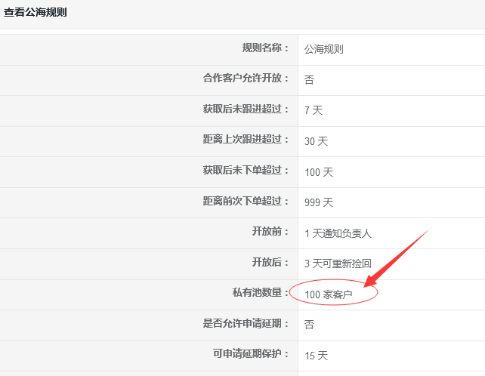Click the 获取后未下单超过 label
The height and width of the screenshot is (376, 485).
pyautogui.click(x=246, y=171)
